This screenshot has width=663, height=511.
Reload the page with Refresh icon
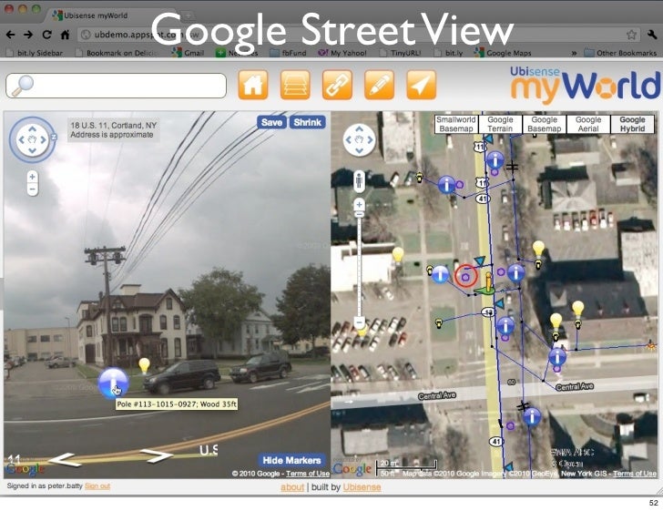point(47,35)
